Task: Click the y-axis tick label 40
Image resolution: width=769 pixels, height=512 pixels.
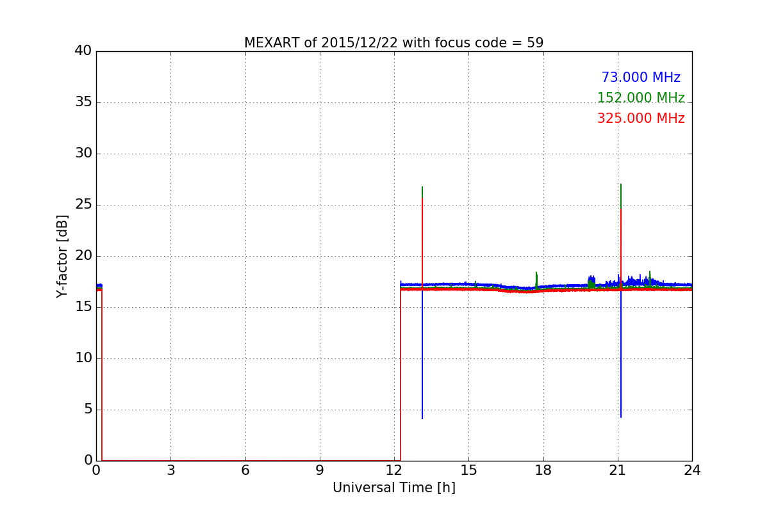Action: tap(83, 51)
